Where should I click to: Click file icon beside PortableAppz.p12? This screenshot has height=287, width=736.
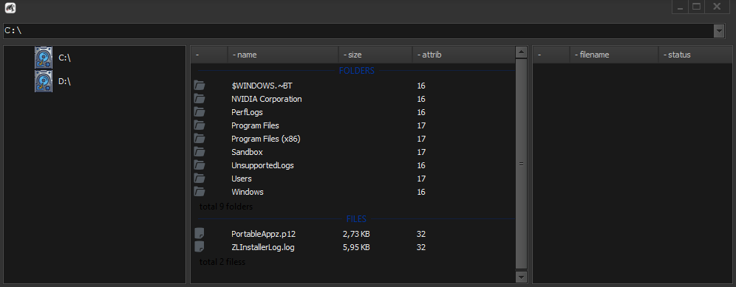[199, 234]
